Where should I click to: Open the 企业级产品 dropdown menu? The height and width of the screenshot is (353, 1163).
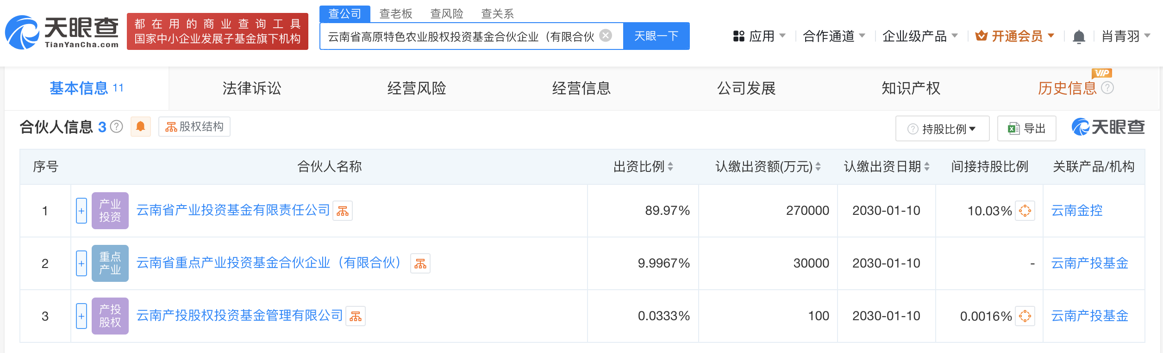[920, 36]
